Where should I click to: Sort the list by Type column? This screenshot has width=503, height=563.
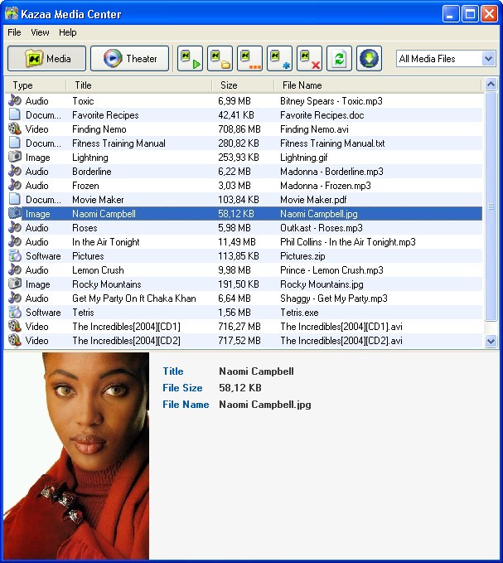click(35, 85)
